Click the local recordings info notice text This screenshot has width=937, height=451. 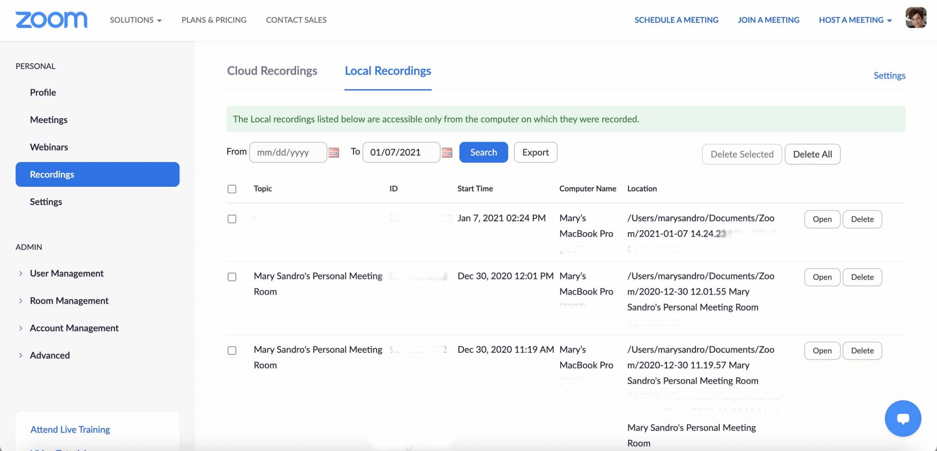point(436,119)
